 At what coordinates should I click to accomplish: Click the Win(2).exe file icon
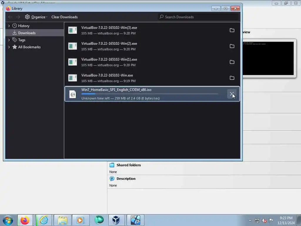73,46
